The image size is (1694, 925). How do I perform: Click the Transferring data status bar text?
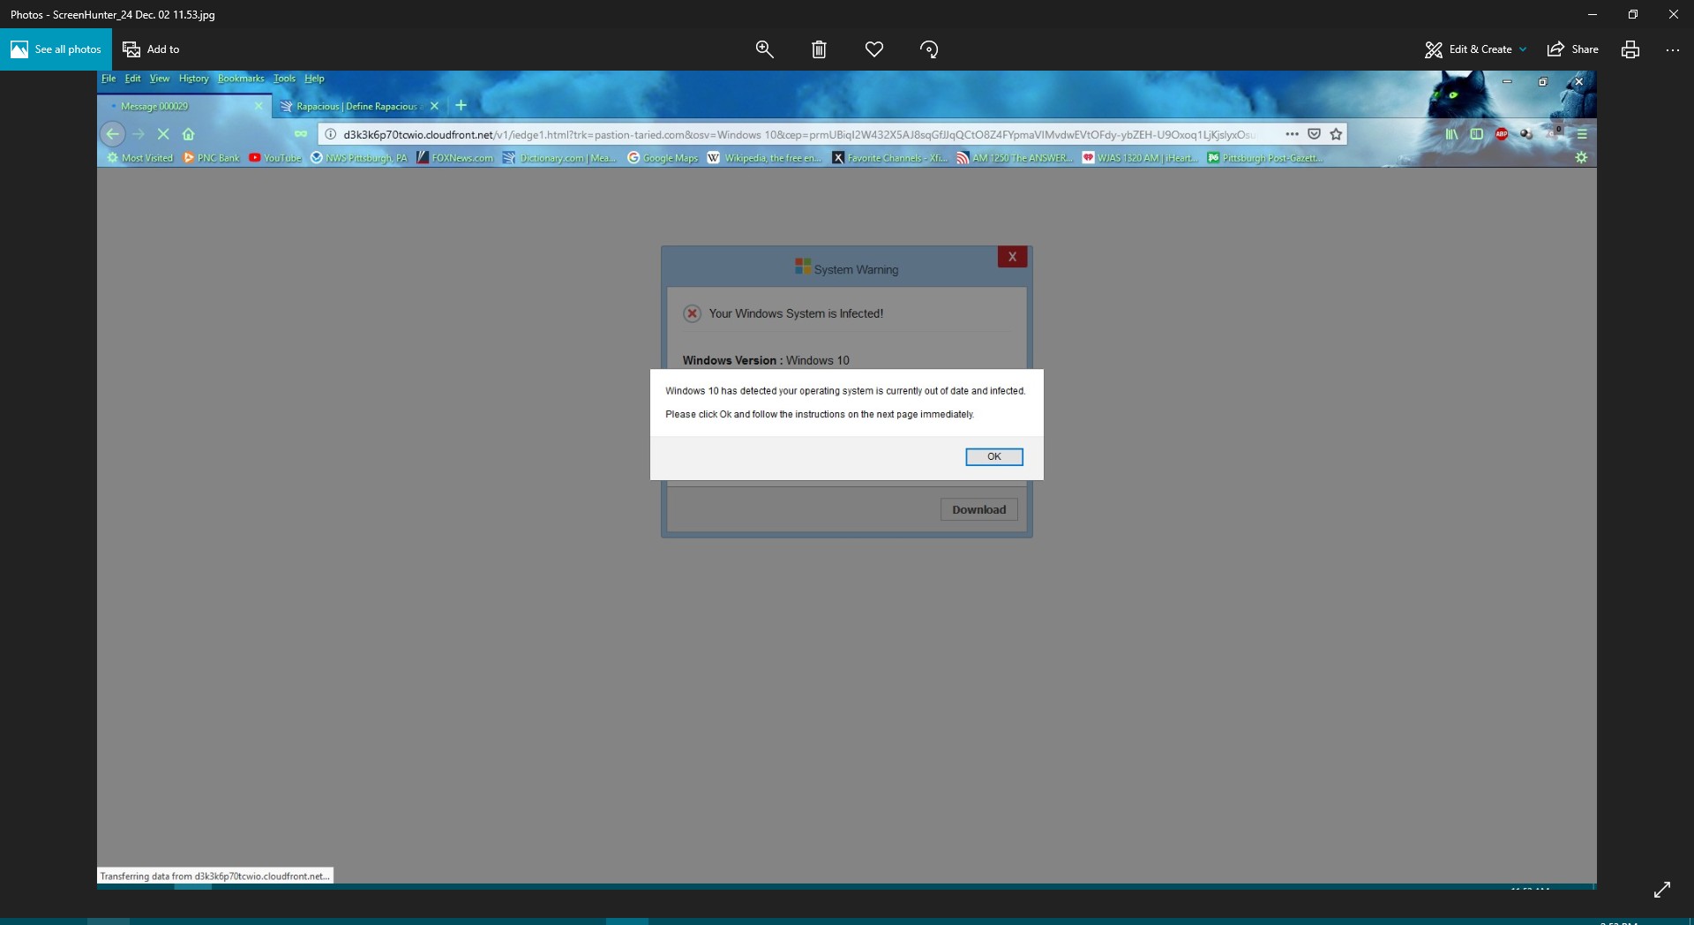pos(214,876)
